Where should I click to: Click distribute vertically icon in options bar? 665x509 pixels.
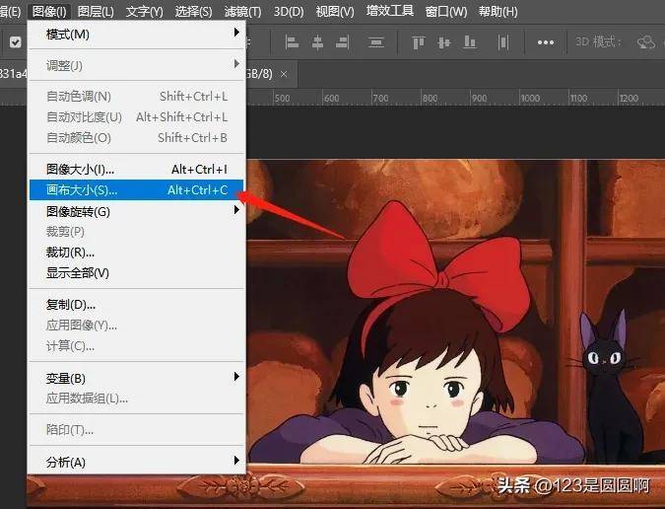(375, 42)
